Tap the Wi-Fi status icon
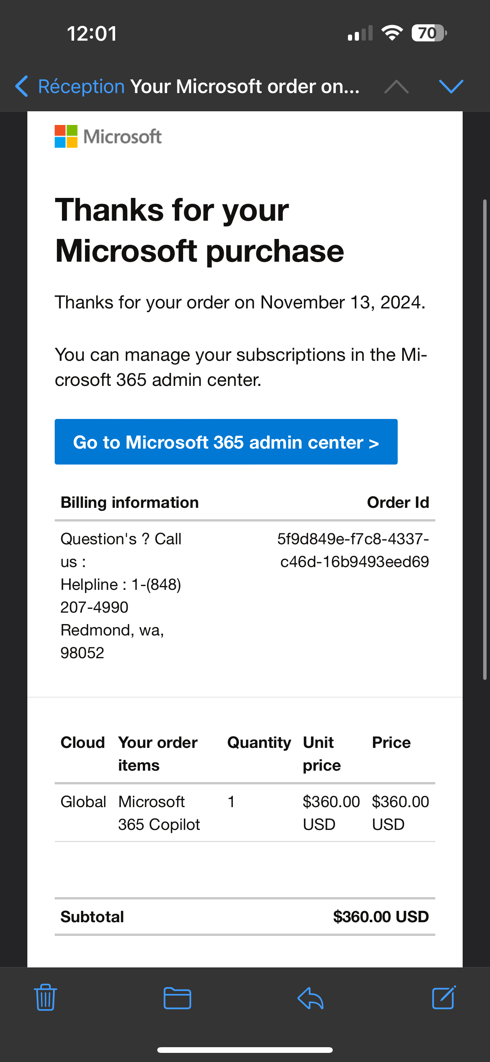Image resolution: width=490 pixels, height=1062 pixels. [x=392, y=33]
